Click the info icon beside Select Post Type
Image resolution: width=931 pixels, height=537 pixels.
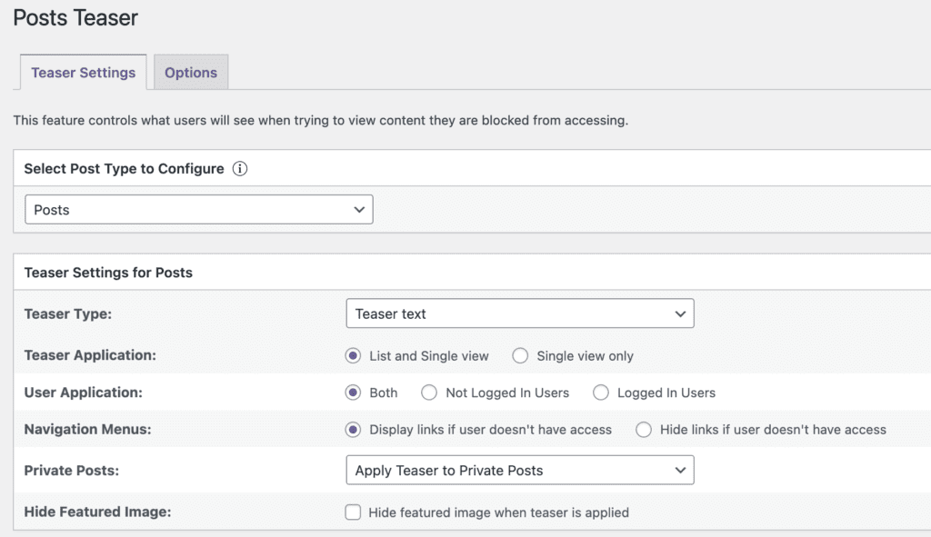pyautogui.click(x=240, y=169)
